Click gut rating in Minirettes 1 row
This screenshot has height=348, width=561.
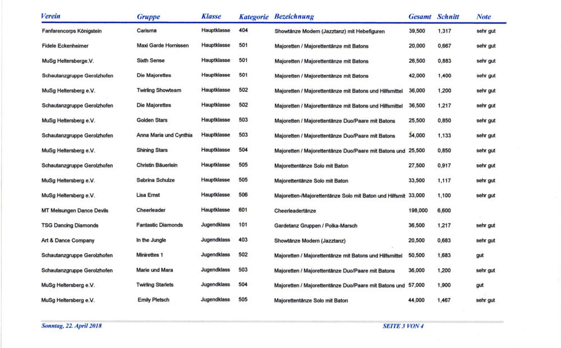[480, 256]
